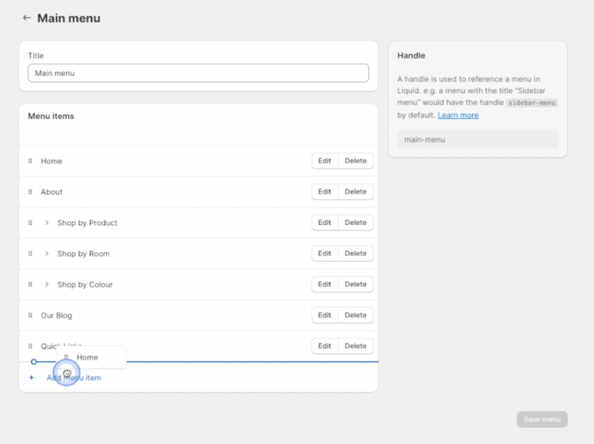This screenshot has height=444, width=594.
Task: Delete the About menu item
Action: pyautogui.click(x=355, y=192)
